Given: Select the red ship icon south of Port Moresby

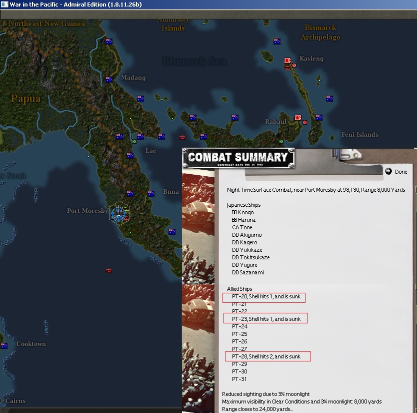Looking at the screenshot, I should [x=109, y=270].
